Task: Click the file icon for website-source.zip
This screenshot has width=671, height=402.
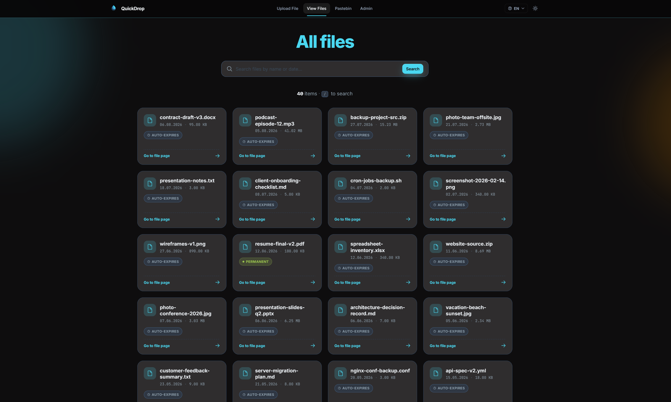Action: [436, 247]
